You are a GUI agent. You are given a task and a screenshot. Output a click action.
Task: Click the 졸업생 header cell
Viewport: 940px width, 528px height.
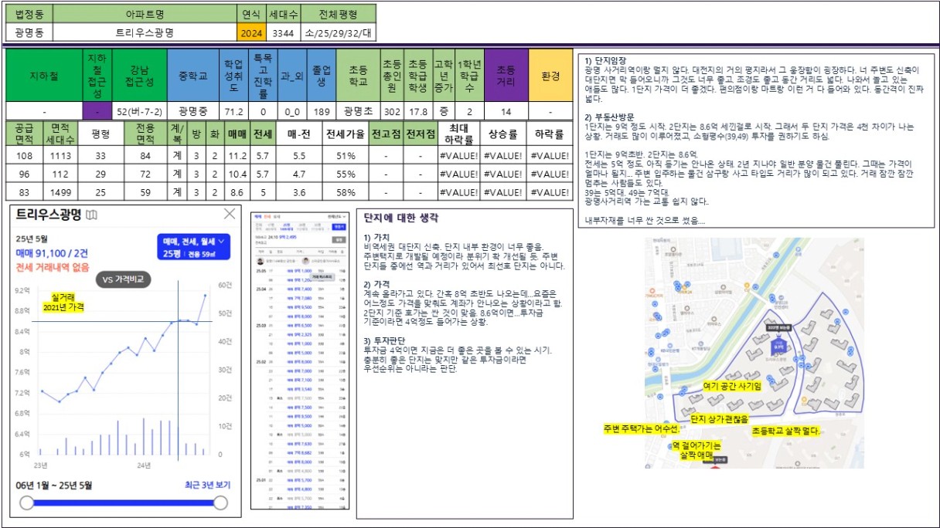click(x=320, y=76)
